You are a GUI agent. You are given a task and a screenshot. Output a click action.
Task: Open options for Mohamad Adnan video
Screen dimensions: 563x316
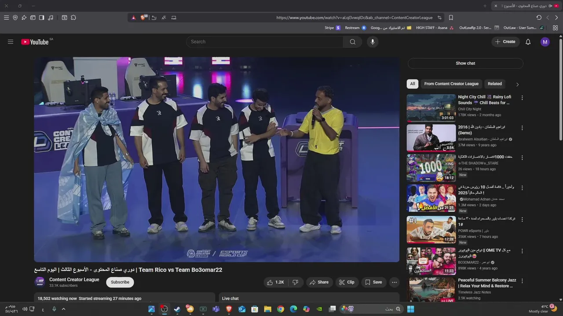(522, 188)
